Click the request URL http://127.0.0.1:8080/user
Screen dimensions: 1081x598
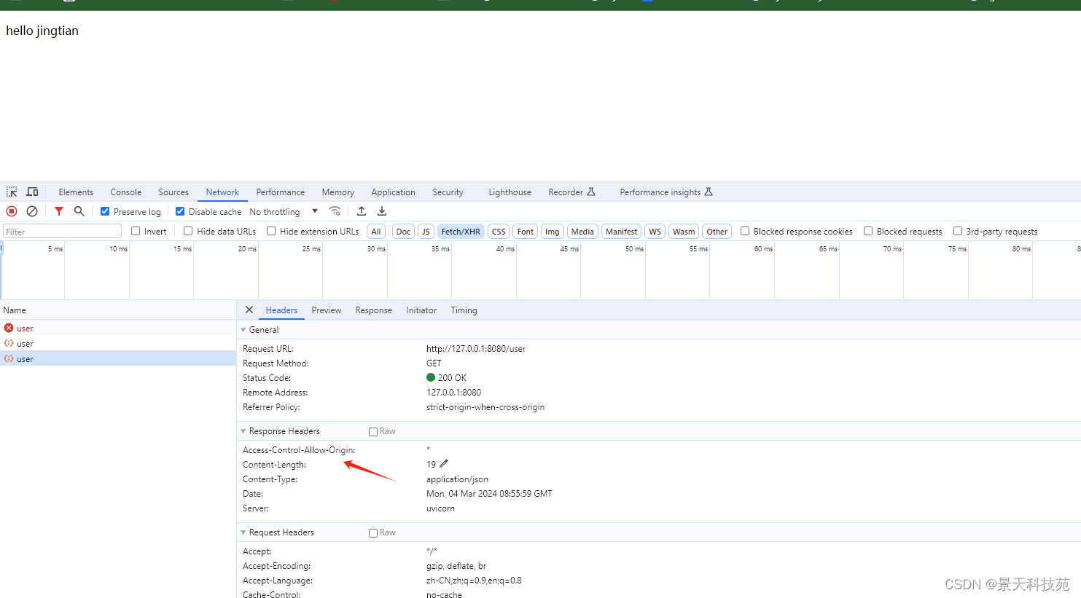[x=476, y=349]
